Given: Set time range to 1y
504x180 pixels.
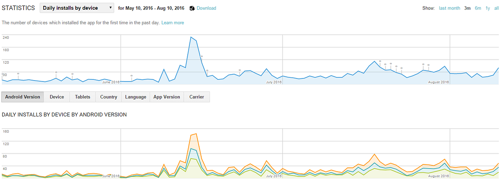Looking at the screenshot, I should tap(488, 8).
